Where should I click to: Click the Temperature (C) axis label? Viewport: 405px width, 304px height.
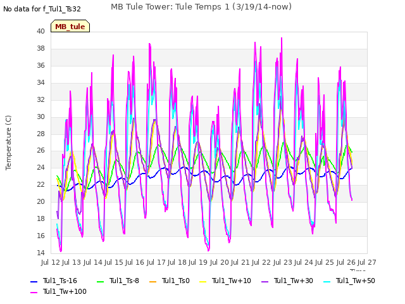tap(8, 142)
